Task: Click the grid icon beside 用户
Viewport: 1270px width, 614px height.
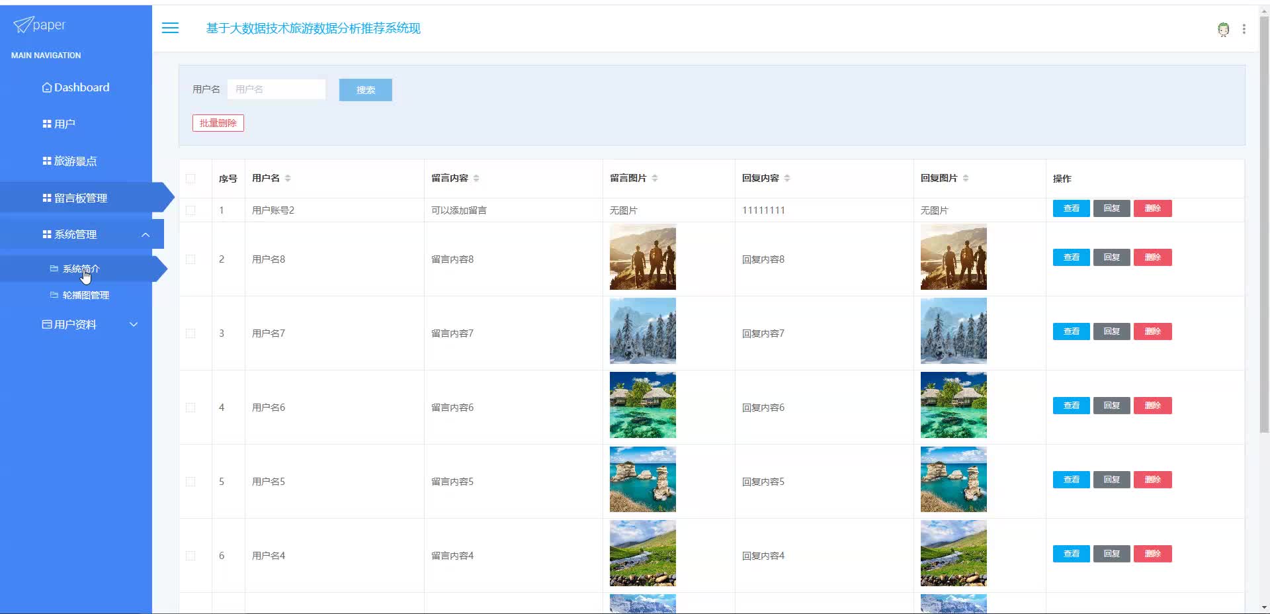Action: (x=47, y=124)
